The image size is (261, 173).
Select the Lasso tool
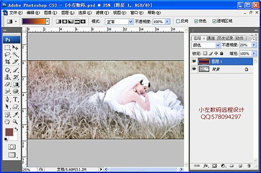pyautogui.click(x=7, y=55)
